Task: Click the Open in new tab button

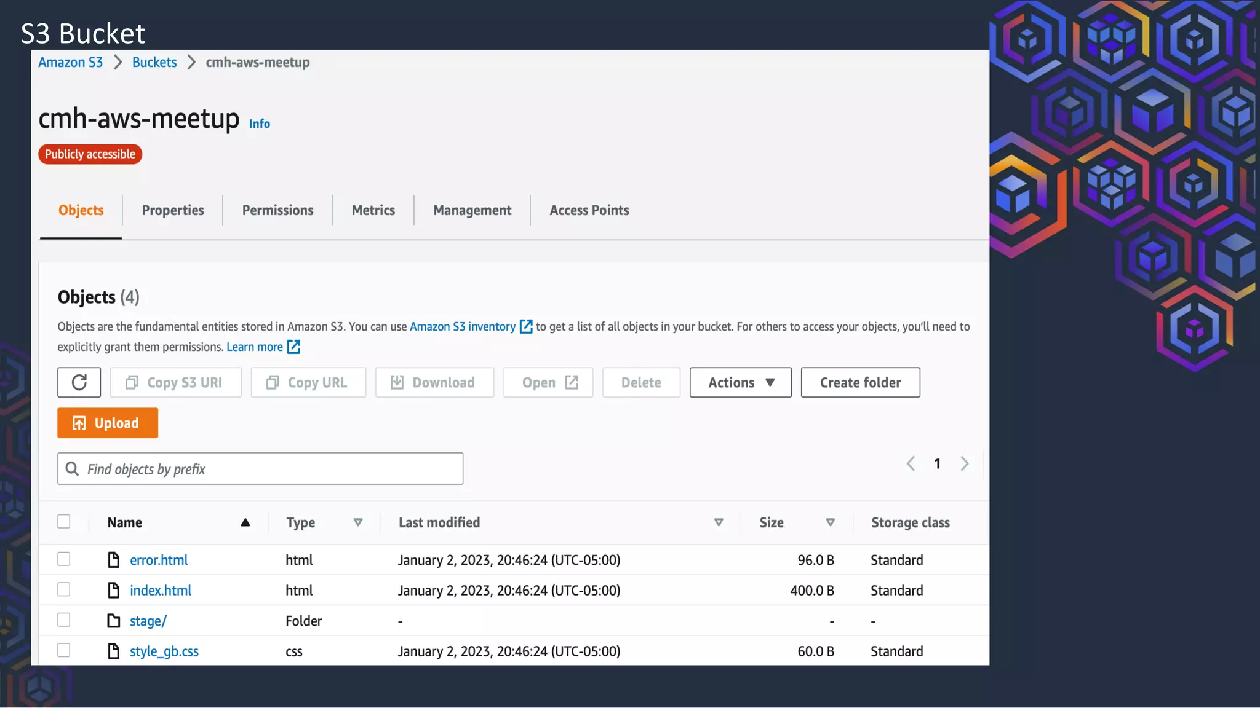Action: click(548, 382)
